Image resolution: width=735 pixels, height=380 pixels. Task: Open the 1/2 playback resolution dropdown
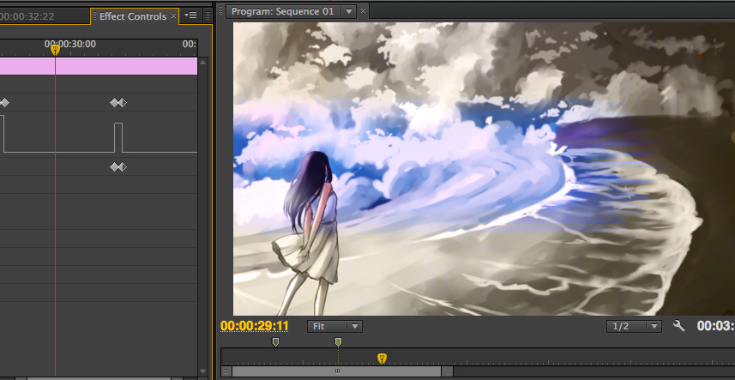[x=634, y=326]
